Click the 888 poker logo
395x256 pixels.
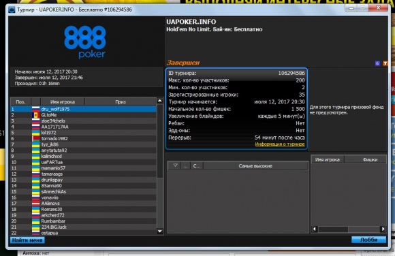pyautogui.click(x=85, y=42)
